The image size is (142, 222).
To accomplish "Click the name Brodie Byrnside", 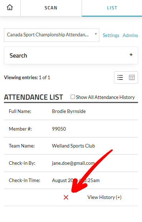I will coord(69,111).
